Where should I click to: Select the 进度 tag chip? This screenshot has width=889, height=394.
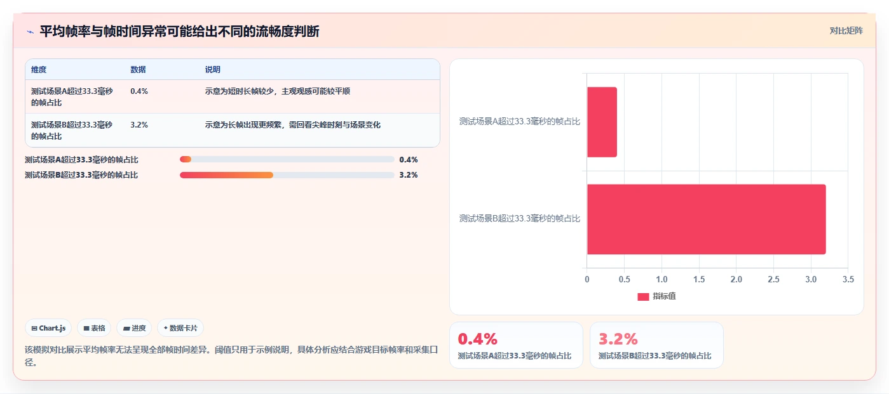click(x=134, y=328)
